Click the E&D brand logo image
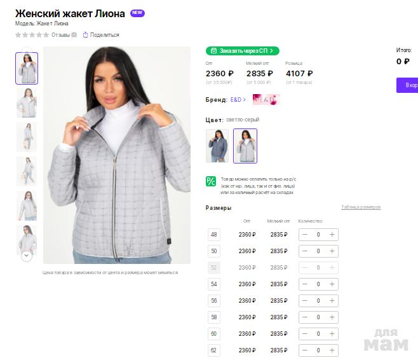Image resolution: width=418 pixels, height=360 pixels. pos(266,99)
